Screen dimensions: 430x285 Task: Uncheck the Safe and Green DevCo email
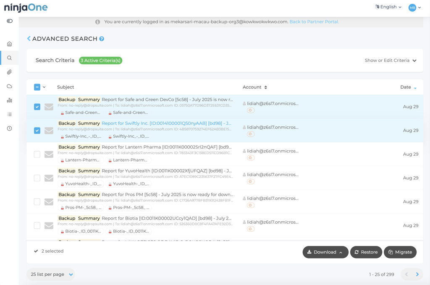[x=37, y=107]
